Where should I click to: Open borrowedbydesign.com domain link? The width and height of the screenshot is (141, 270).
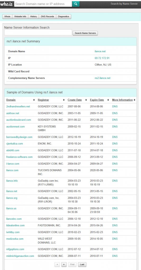19,137
